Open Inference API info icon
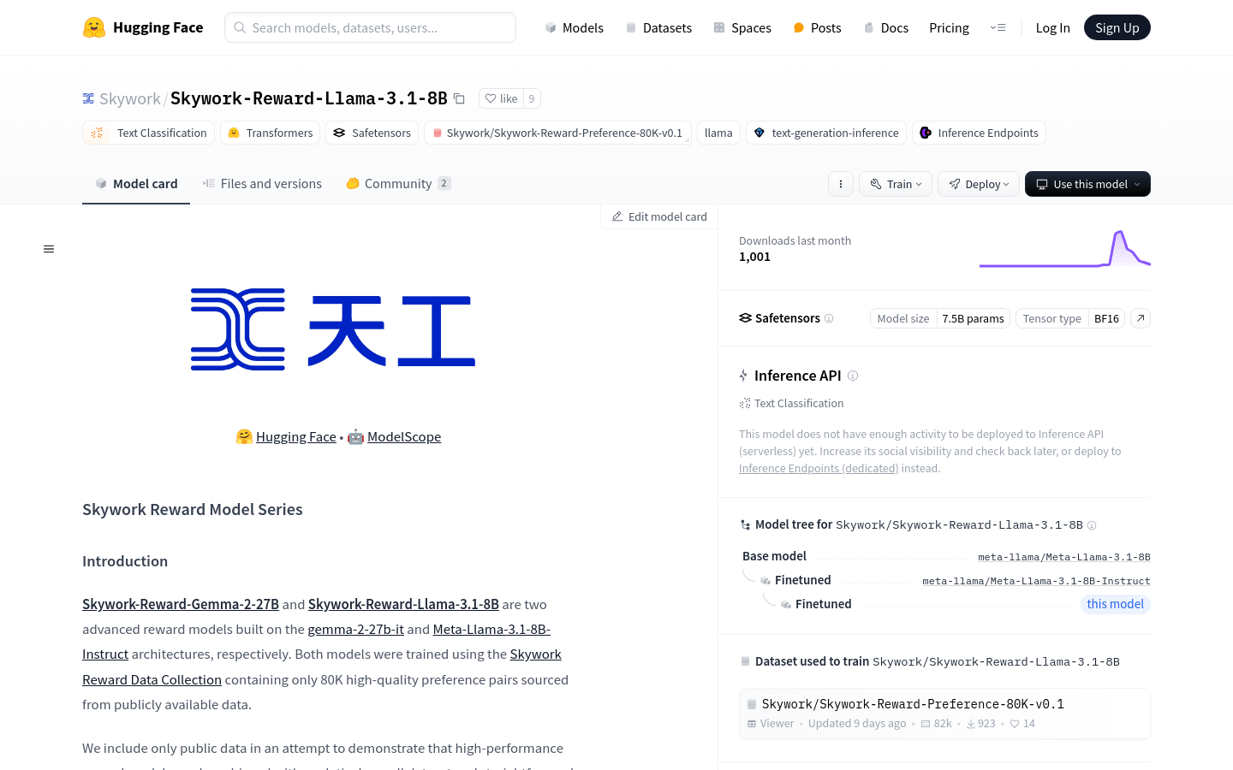 (x=853, y=376)
